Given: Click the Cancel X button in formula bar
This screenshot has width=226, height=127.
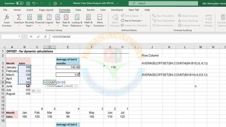Looking at the screenshot, I should click(31, 37).
